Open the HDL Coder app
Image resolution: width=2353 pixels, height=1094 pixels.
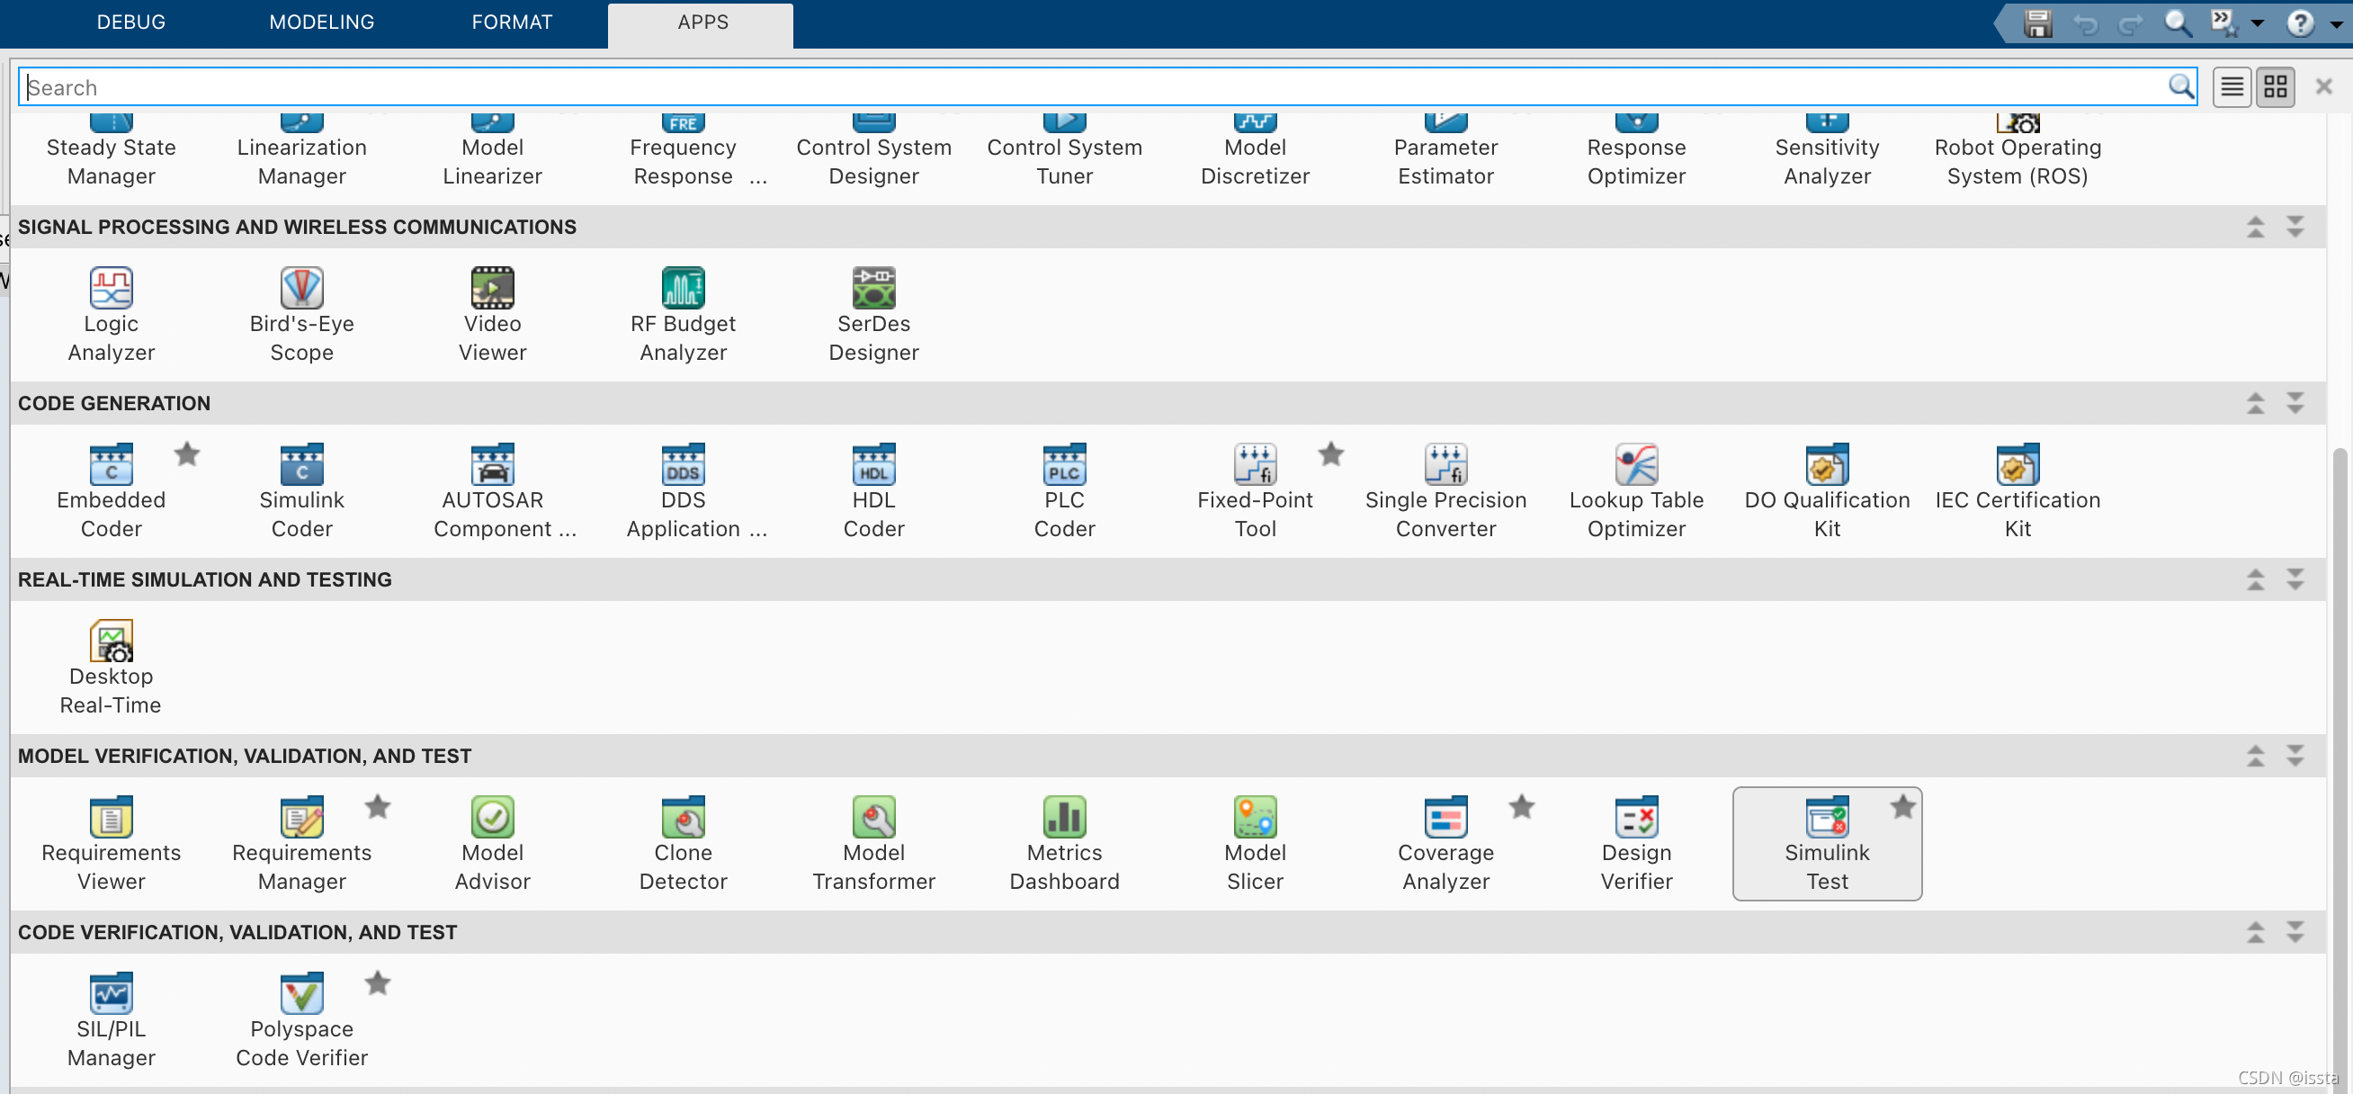point(873,465)
